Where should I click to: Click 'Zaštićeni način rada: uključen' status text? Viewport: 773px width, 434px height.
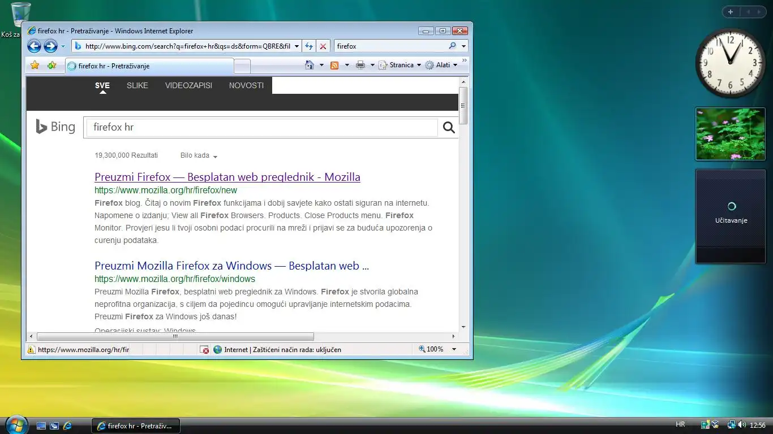[297, 350]
